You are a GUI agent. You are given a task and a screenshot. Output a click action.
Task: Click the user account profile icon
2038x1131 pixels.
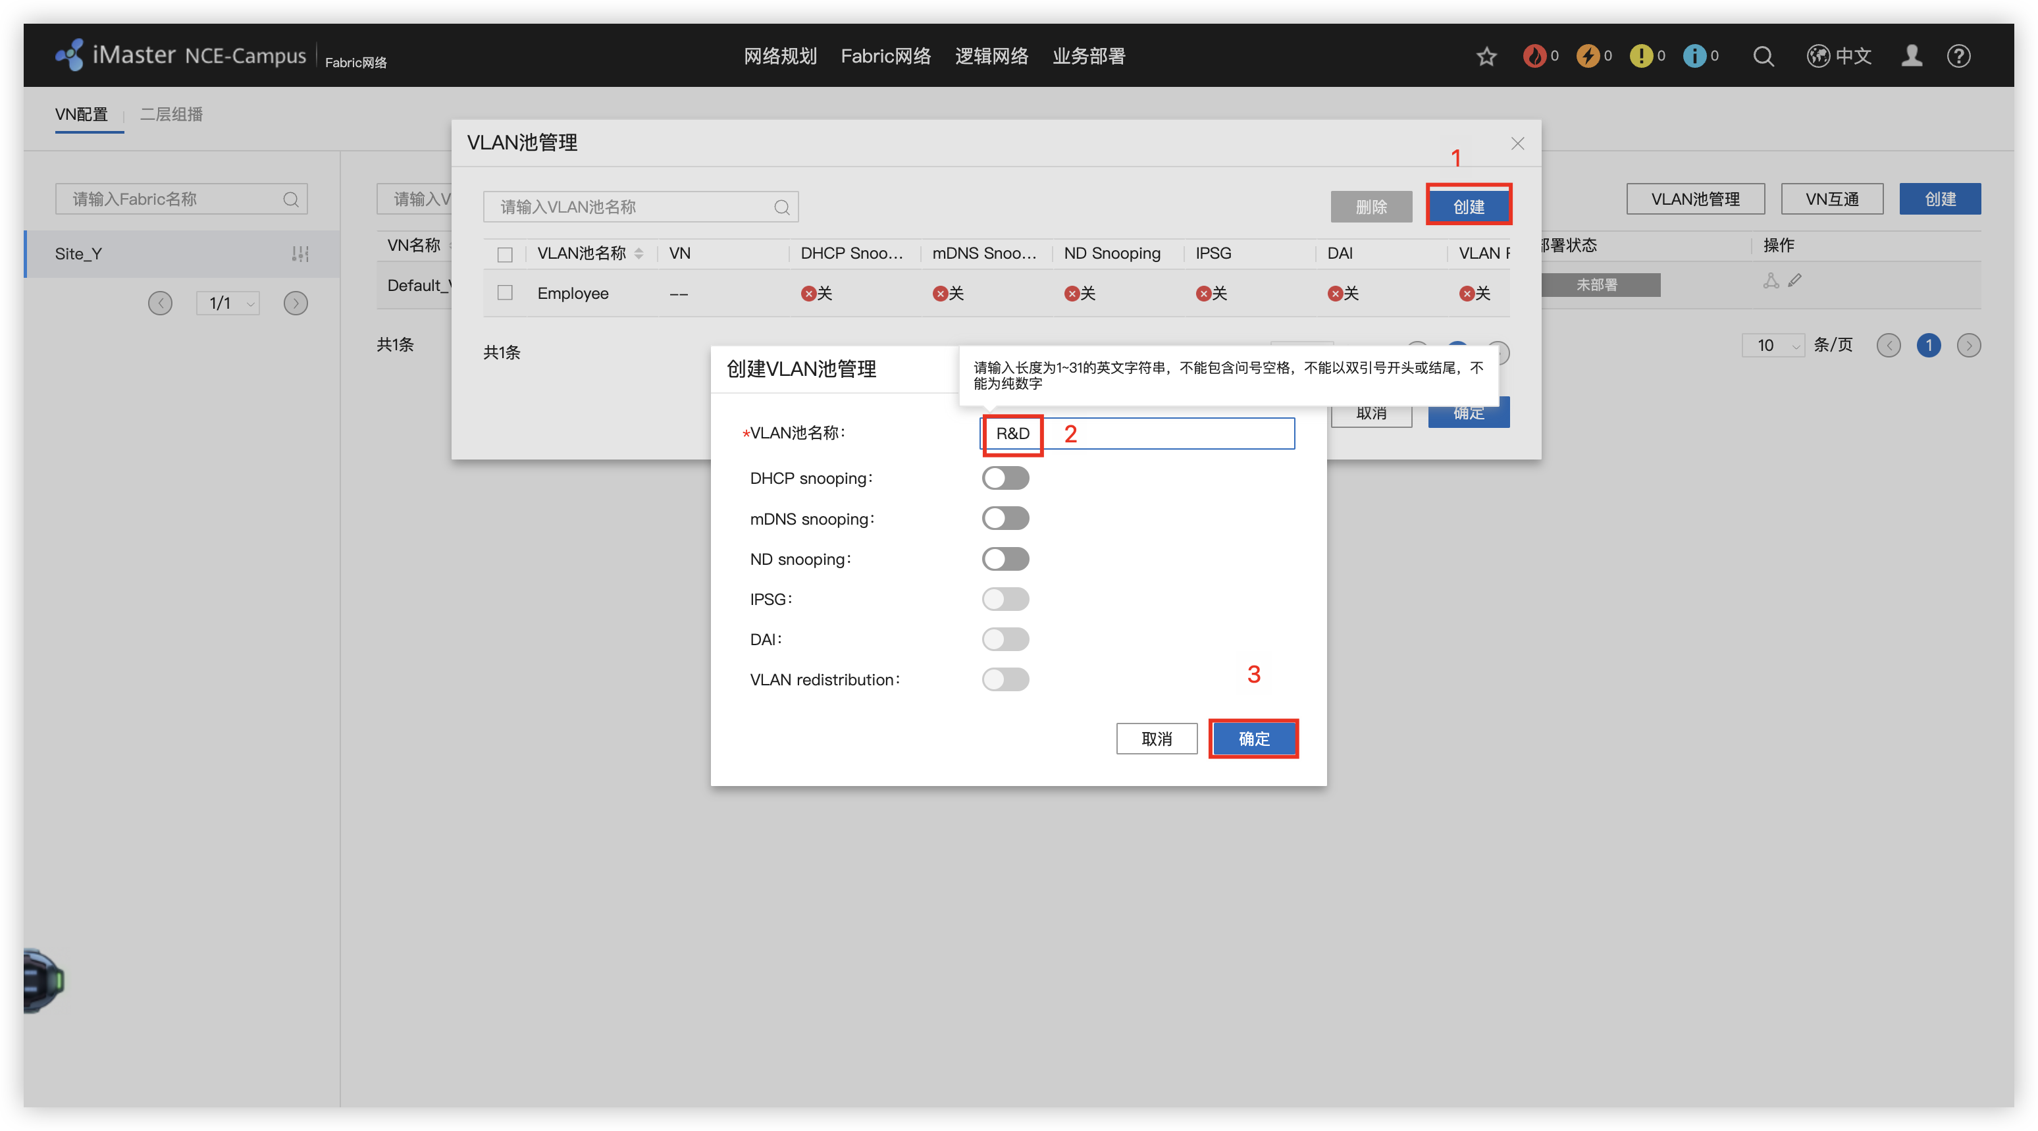1912,56
